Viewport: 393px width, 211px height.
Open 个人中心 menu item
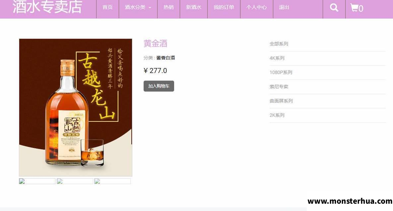pyautogui.click(x=256, y=7)
